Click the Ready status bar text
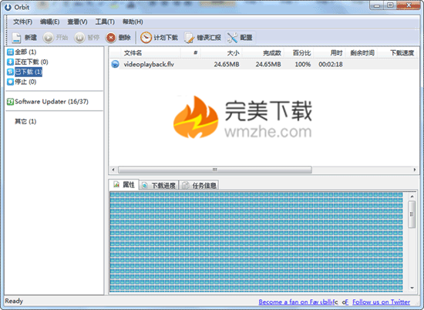 (14, 301)
